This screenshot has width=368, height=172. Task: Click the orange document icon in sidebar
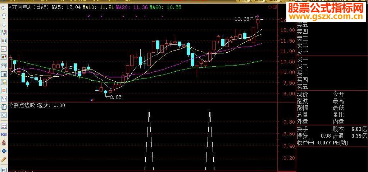(x=4, y=90)
